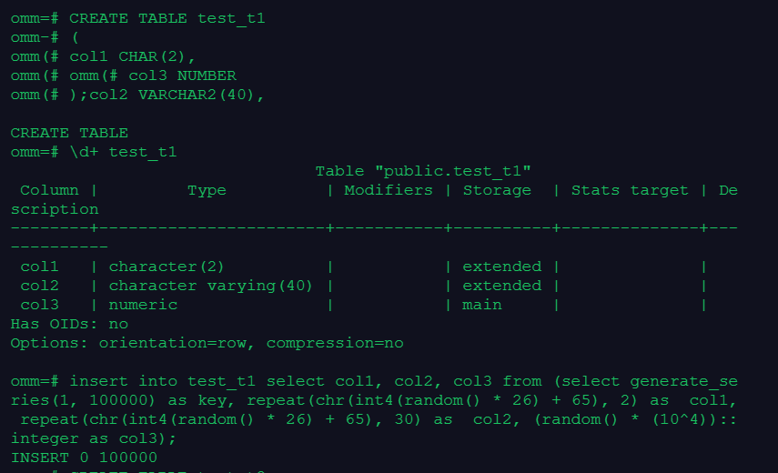The width and height of the screenshot is (778, 473).
Task: Click the Modifiers column header
Action: pos(389,190)
